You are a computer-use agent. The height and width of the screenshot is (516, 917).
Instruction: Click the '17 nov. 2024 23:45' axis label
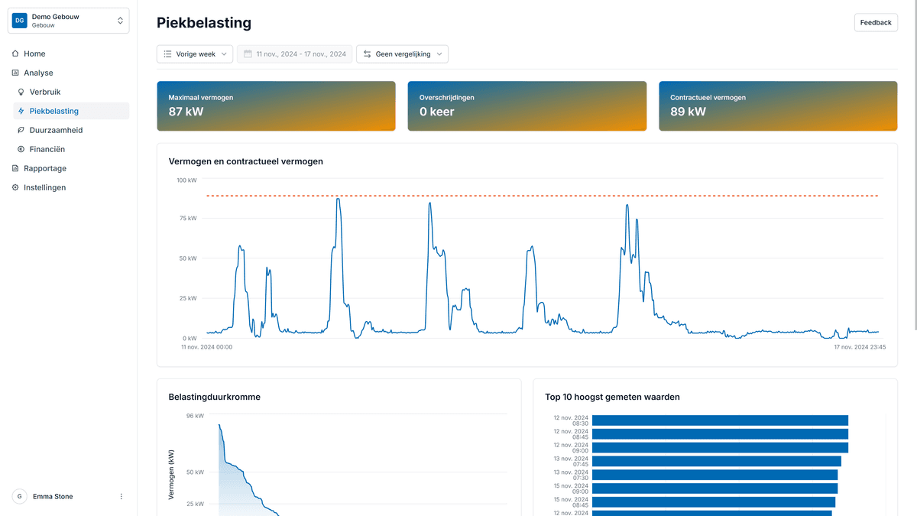(860, 347)
